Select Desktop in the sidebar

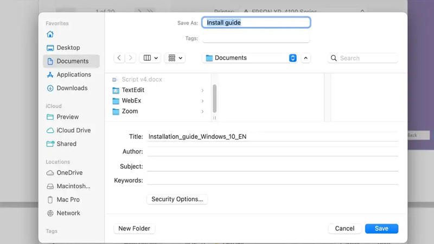[68, 48]
